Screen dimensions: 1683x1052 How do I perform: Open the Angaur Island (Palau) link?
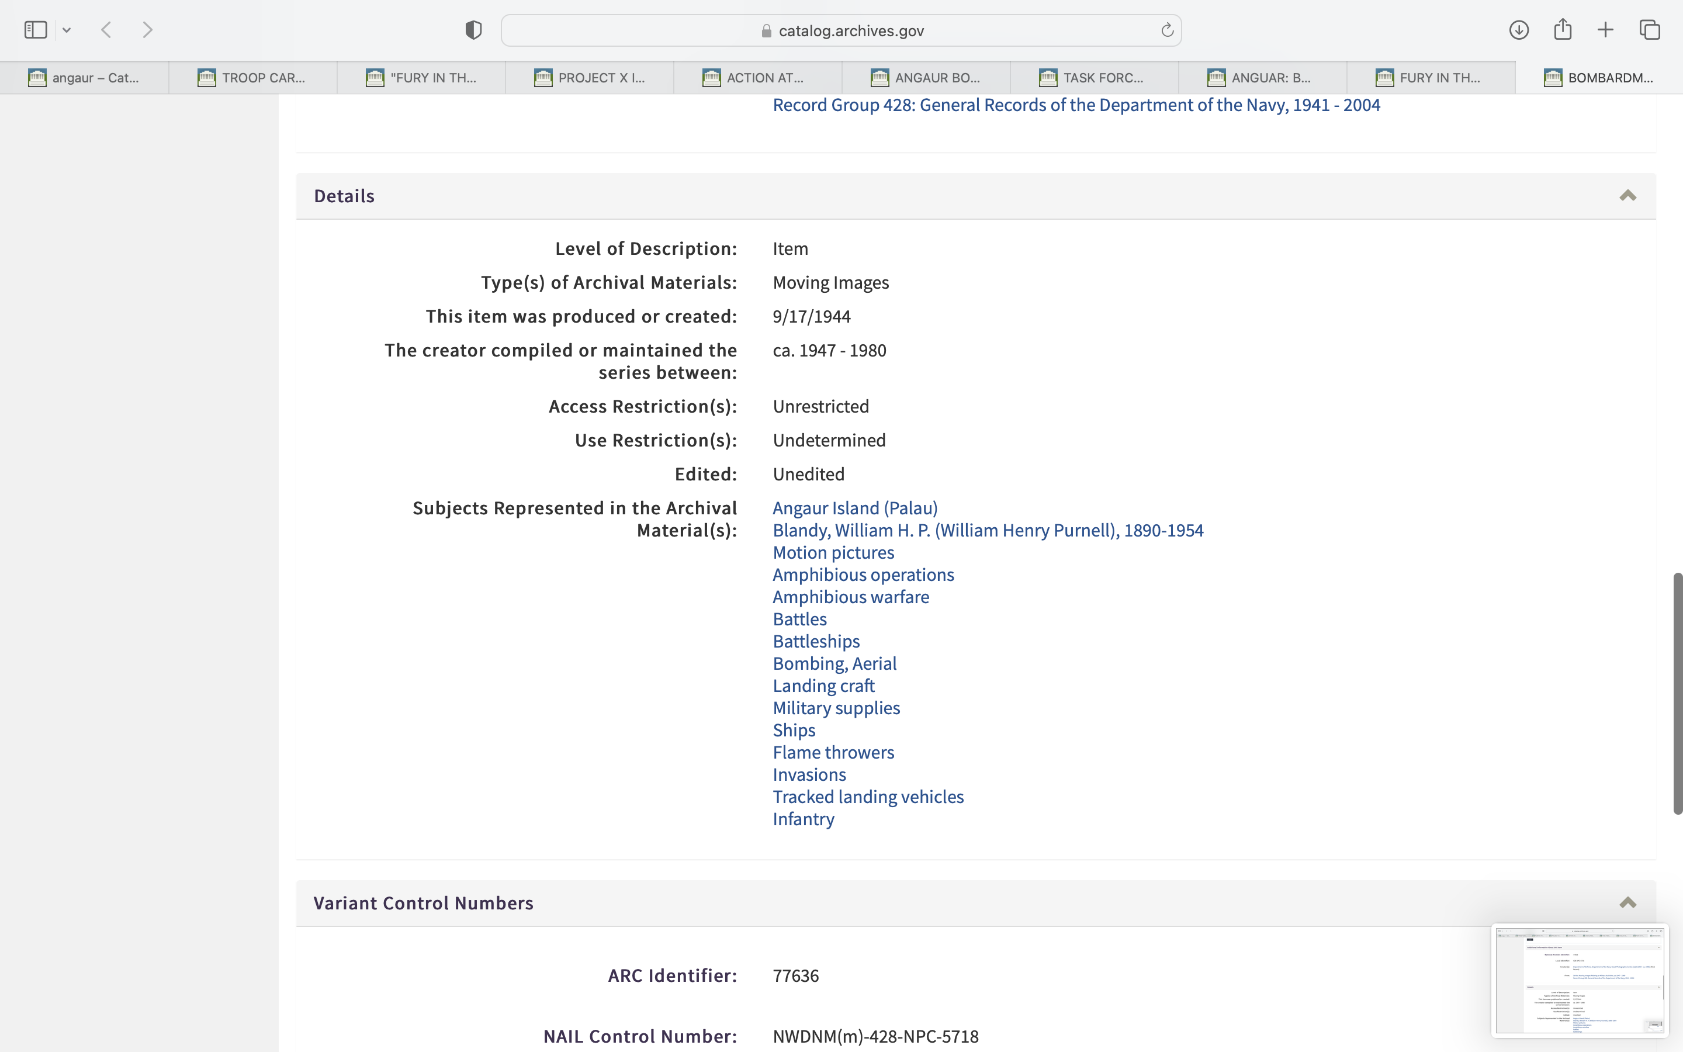coord(855,508)
